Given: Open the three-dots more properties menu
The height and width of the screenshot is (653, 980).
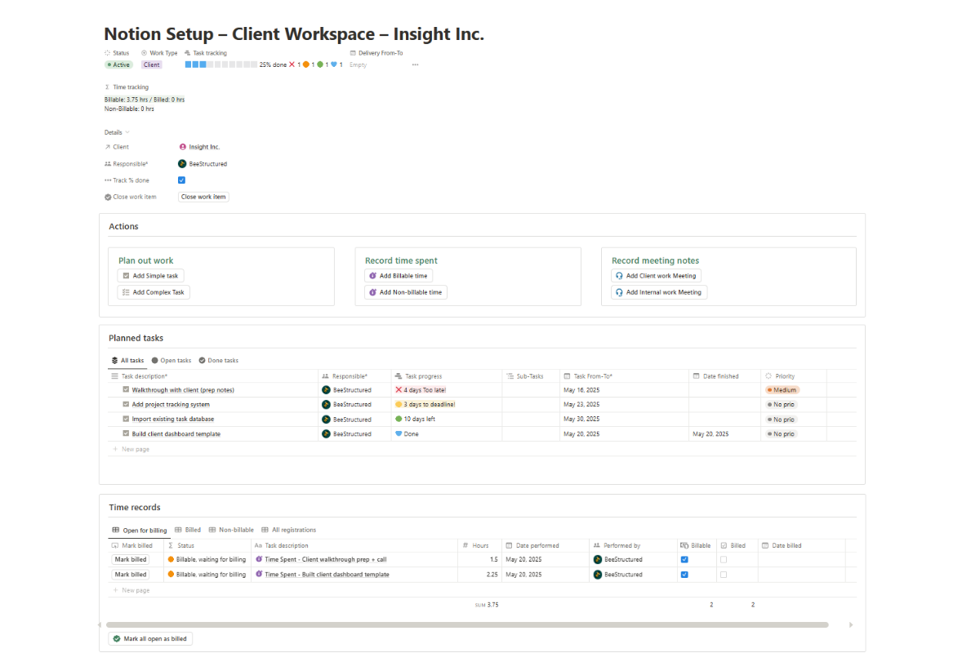Looking at the screenshot, I should click(415, 64).
